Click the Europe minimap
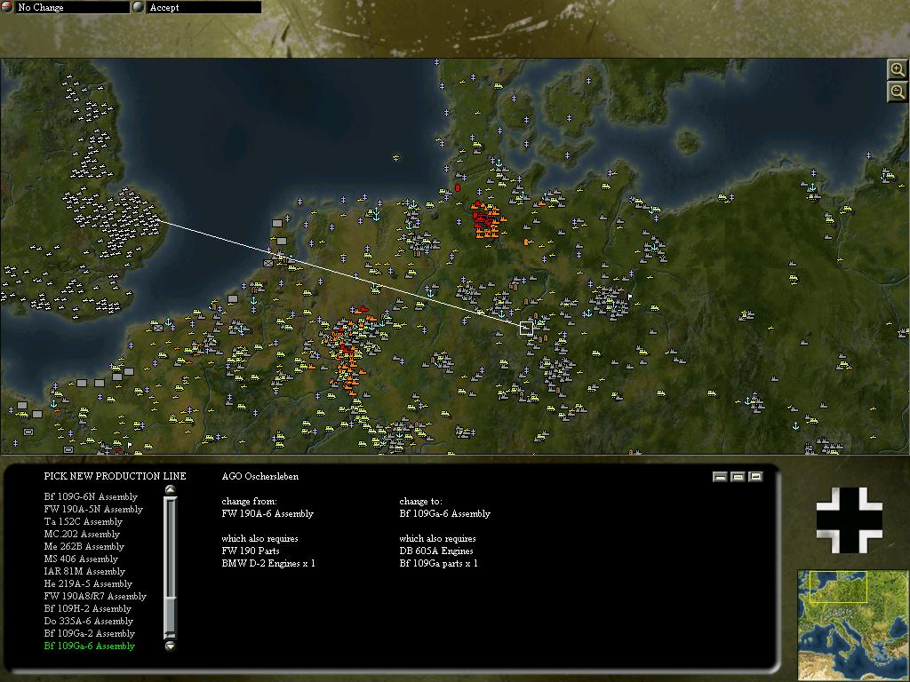Viewport: 910px width, 682px height. [853, 625]
